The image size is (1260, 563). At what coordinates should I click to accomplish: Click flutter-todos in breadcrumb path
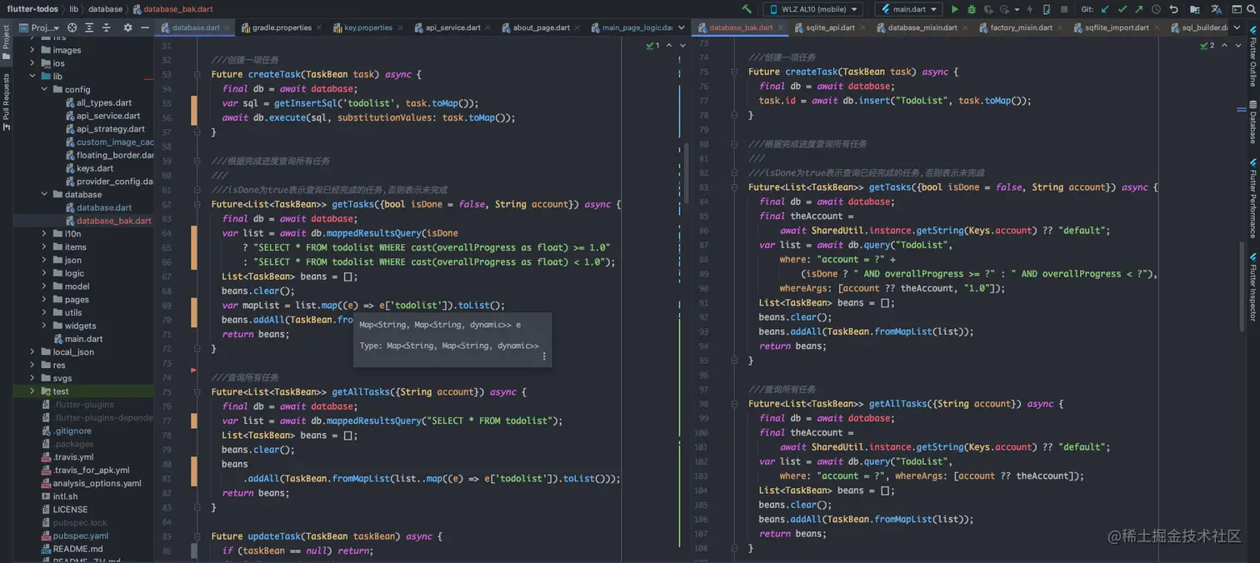click(x=33, y=9)
